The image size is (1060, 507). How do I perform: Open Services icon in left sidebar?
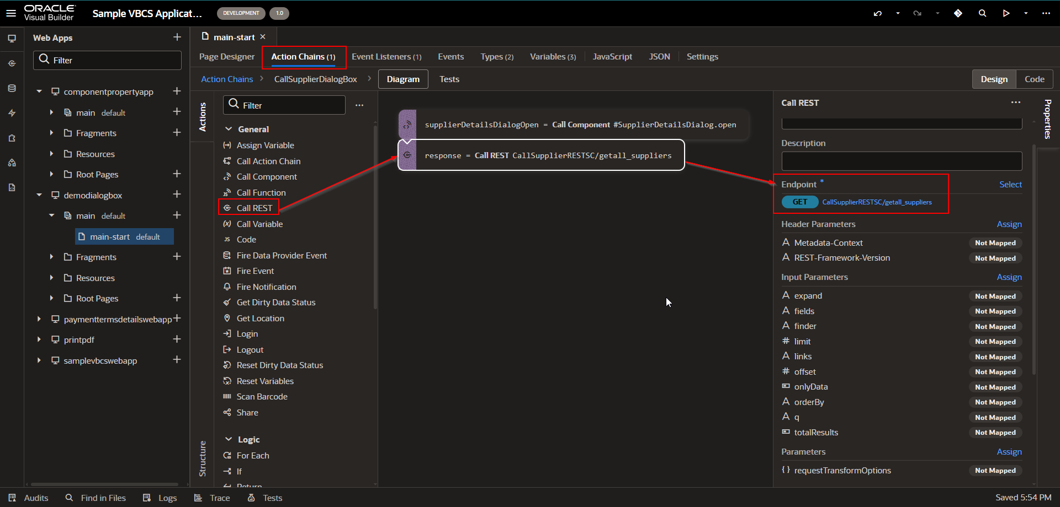tap(12, 63)
